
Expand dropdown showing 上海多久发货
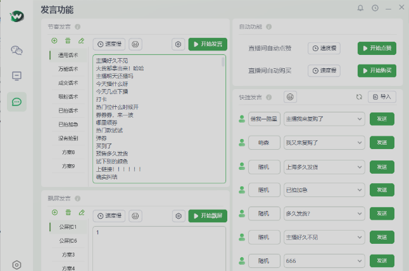click(359, 166)
